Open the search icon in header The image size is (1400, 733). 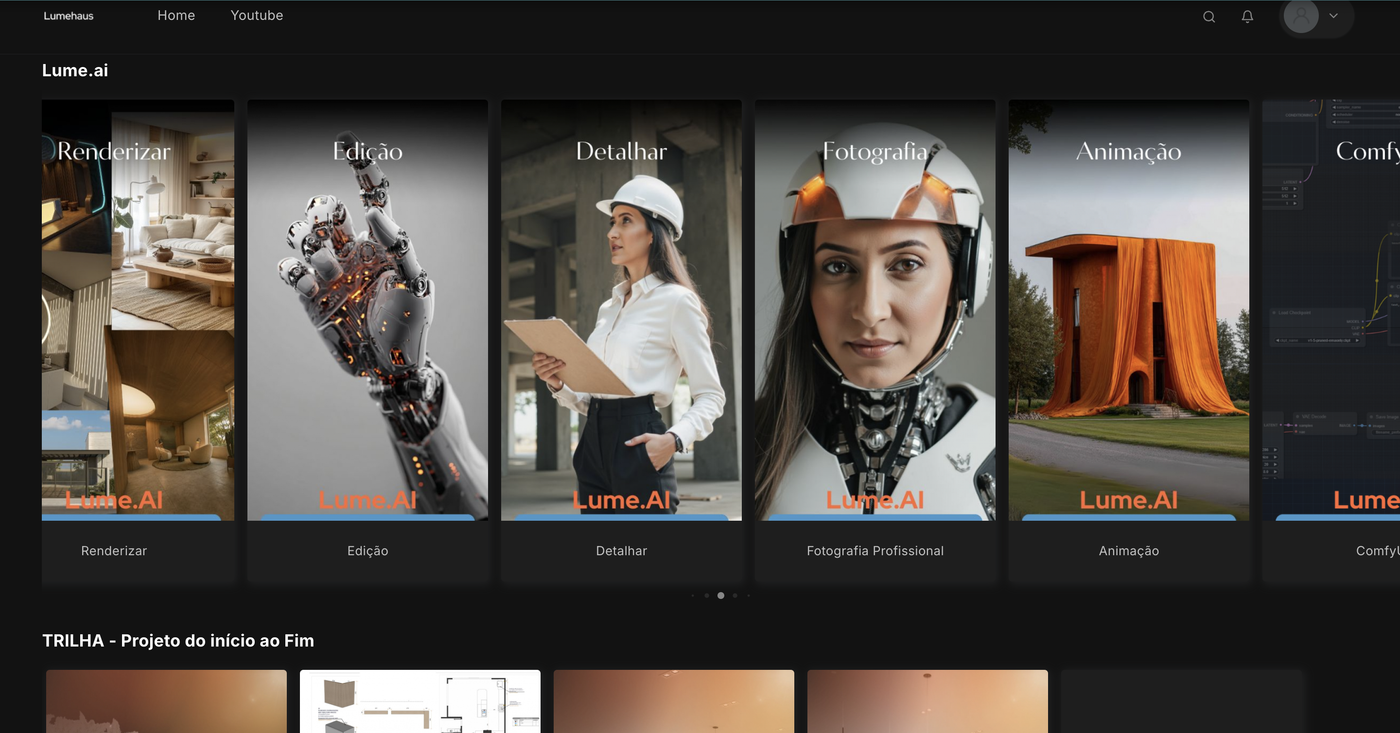pos(1208,17)
